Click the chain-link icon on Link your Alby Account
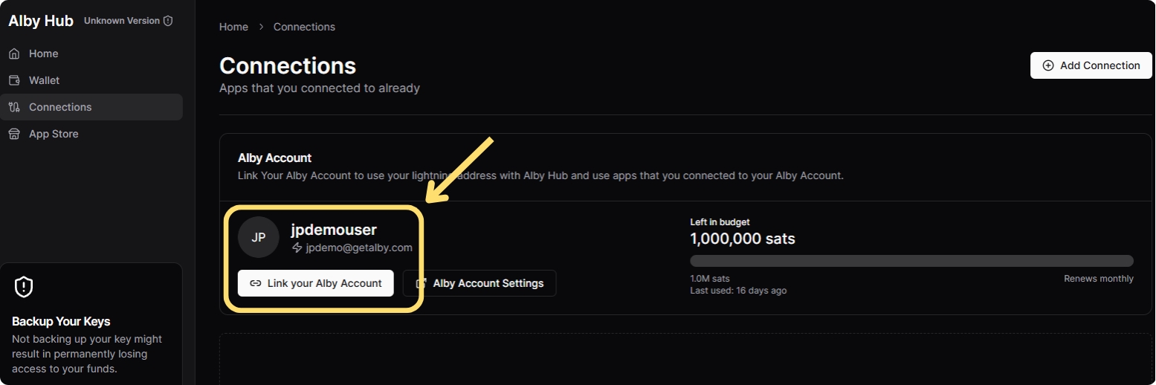The image size is (1156, 385). coord(255,283)
